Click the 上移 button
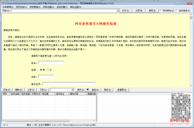Screen dimensions: 194x128 tap(31, 90)
